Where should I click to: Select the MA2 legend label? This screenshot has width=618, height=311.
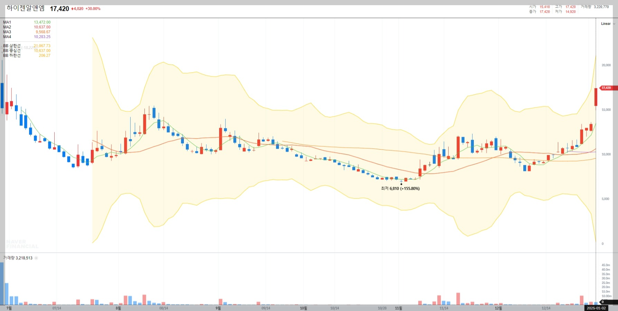(x=7, y=27)
